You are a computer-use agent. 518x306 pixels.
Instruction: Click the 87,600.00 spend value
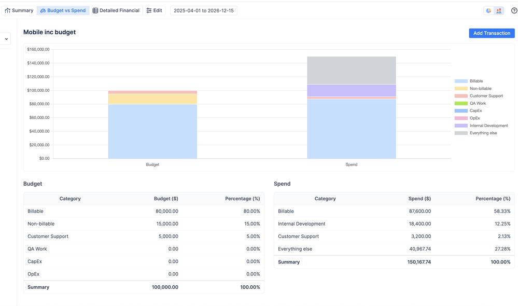pos(420,211)
